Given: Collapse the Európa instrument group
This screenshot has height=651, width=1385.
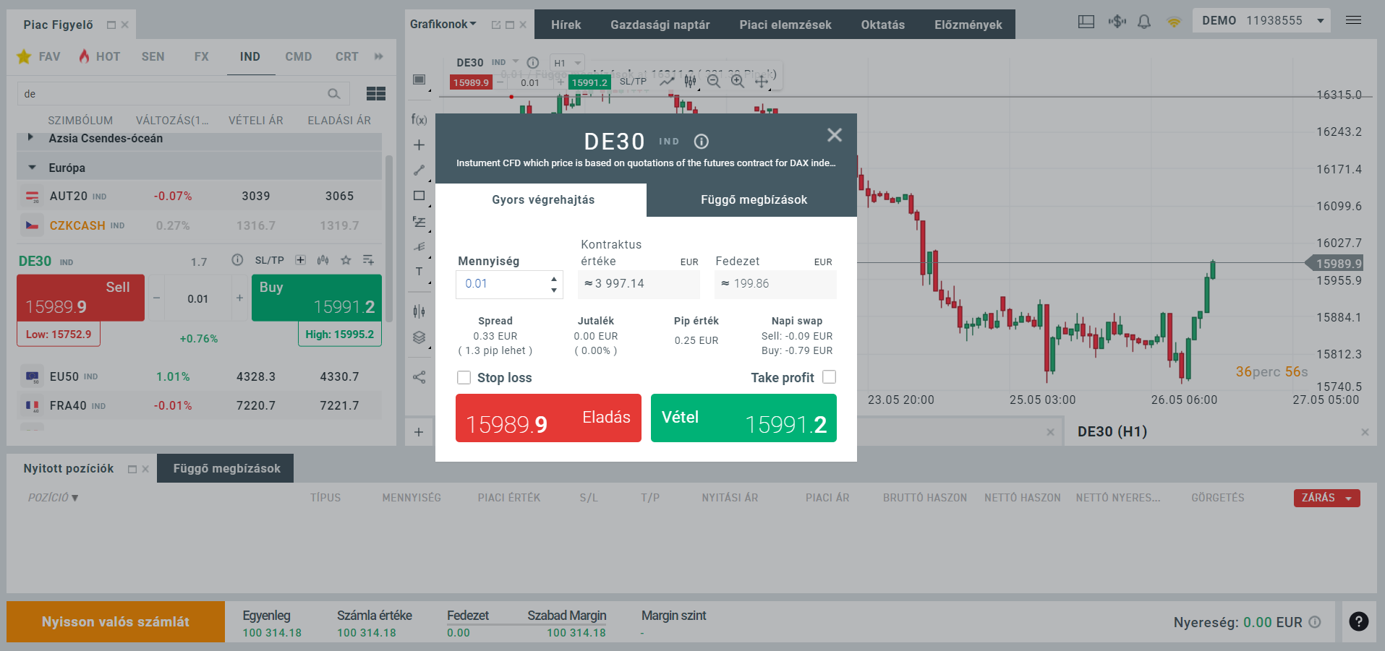Looking at the screenshot, I should tap(30, 167).
